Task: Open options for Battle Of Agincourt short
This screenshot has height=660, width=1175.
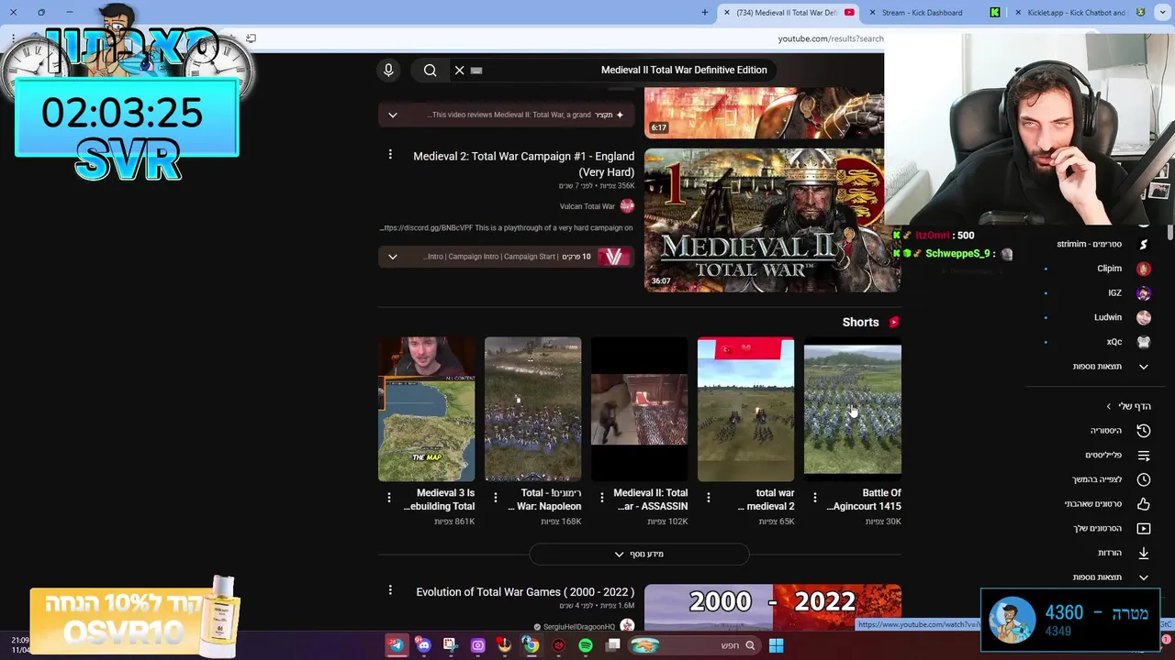Action: (814, 498)
